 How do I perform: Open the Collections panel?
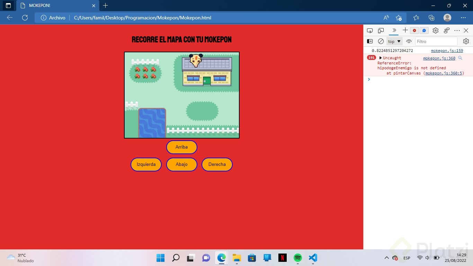[431, 18]
